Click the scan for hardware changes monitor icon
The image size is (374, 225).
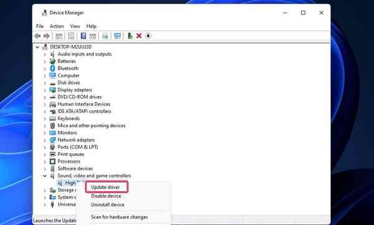coord(117,36)
